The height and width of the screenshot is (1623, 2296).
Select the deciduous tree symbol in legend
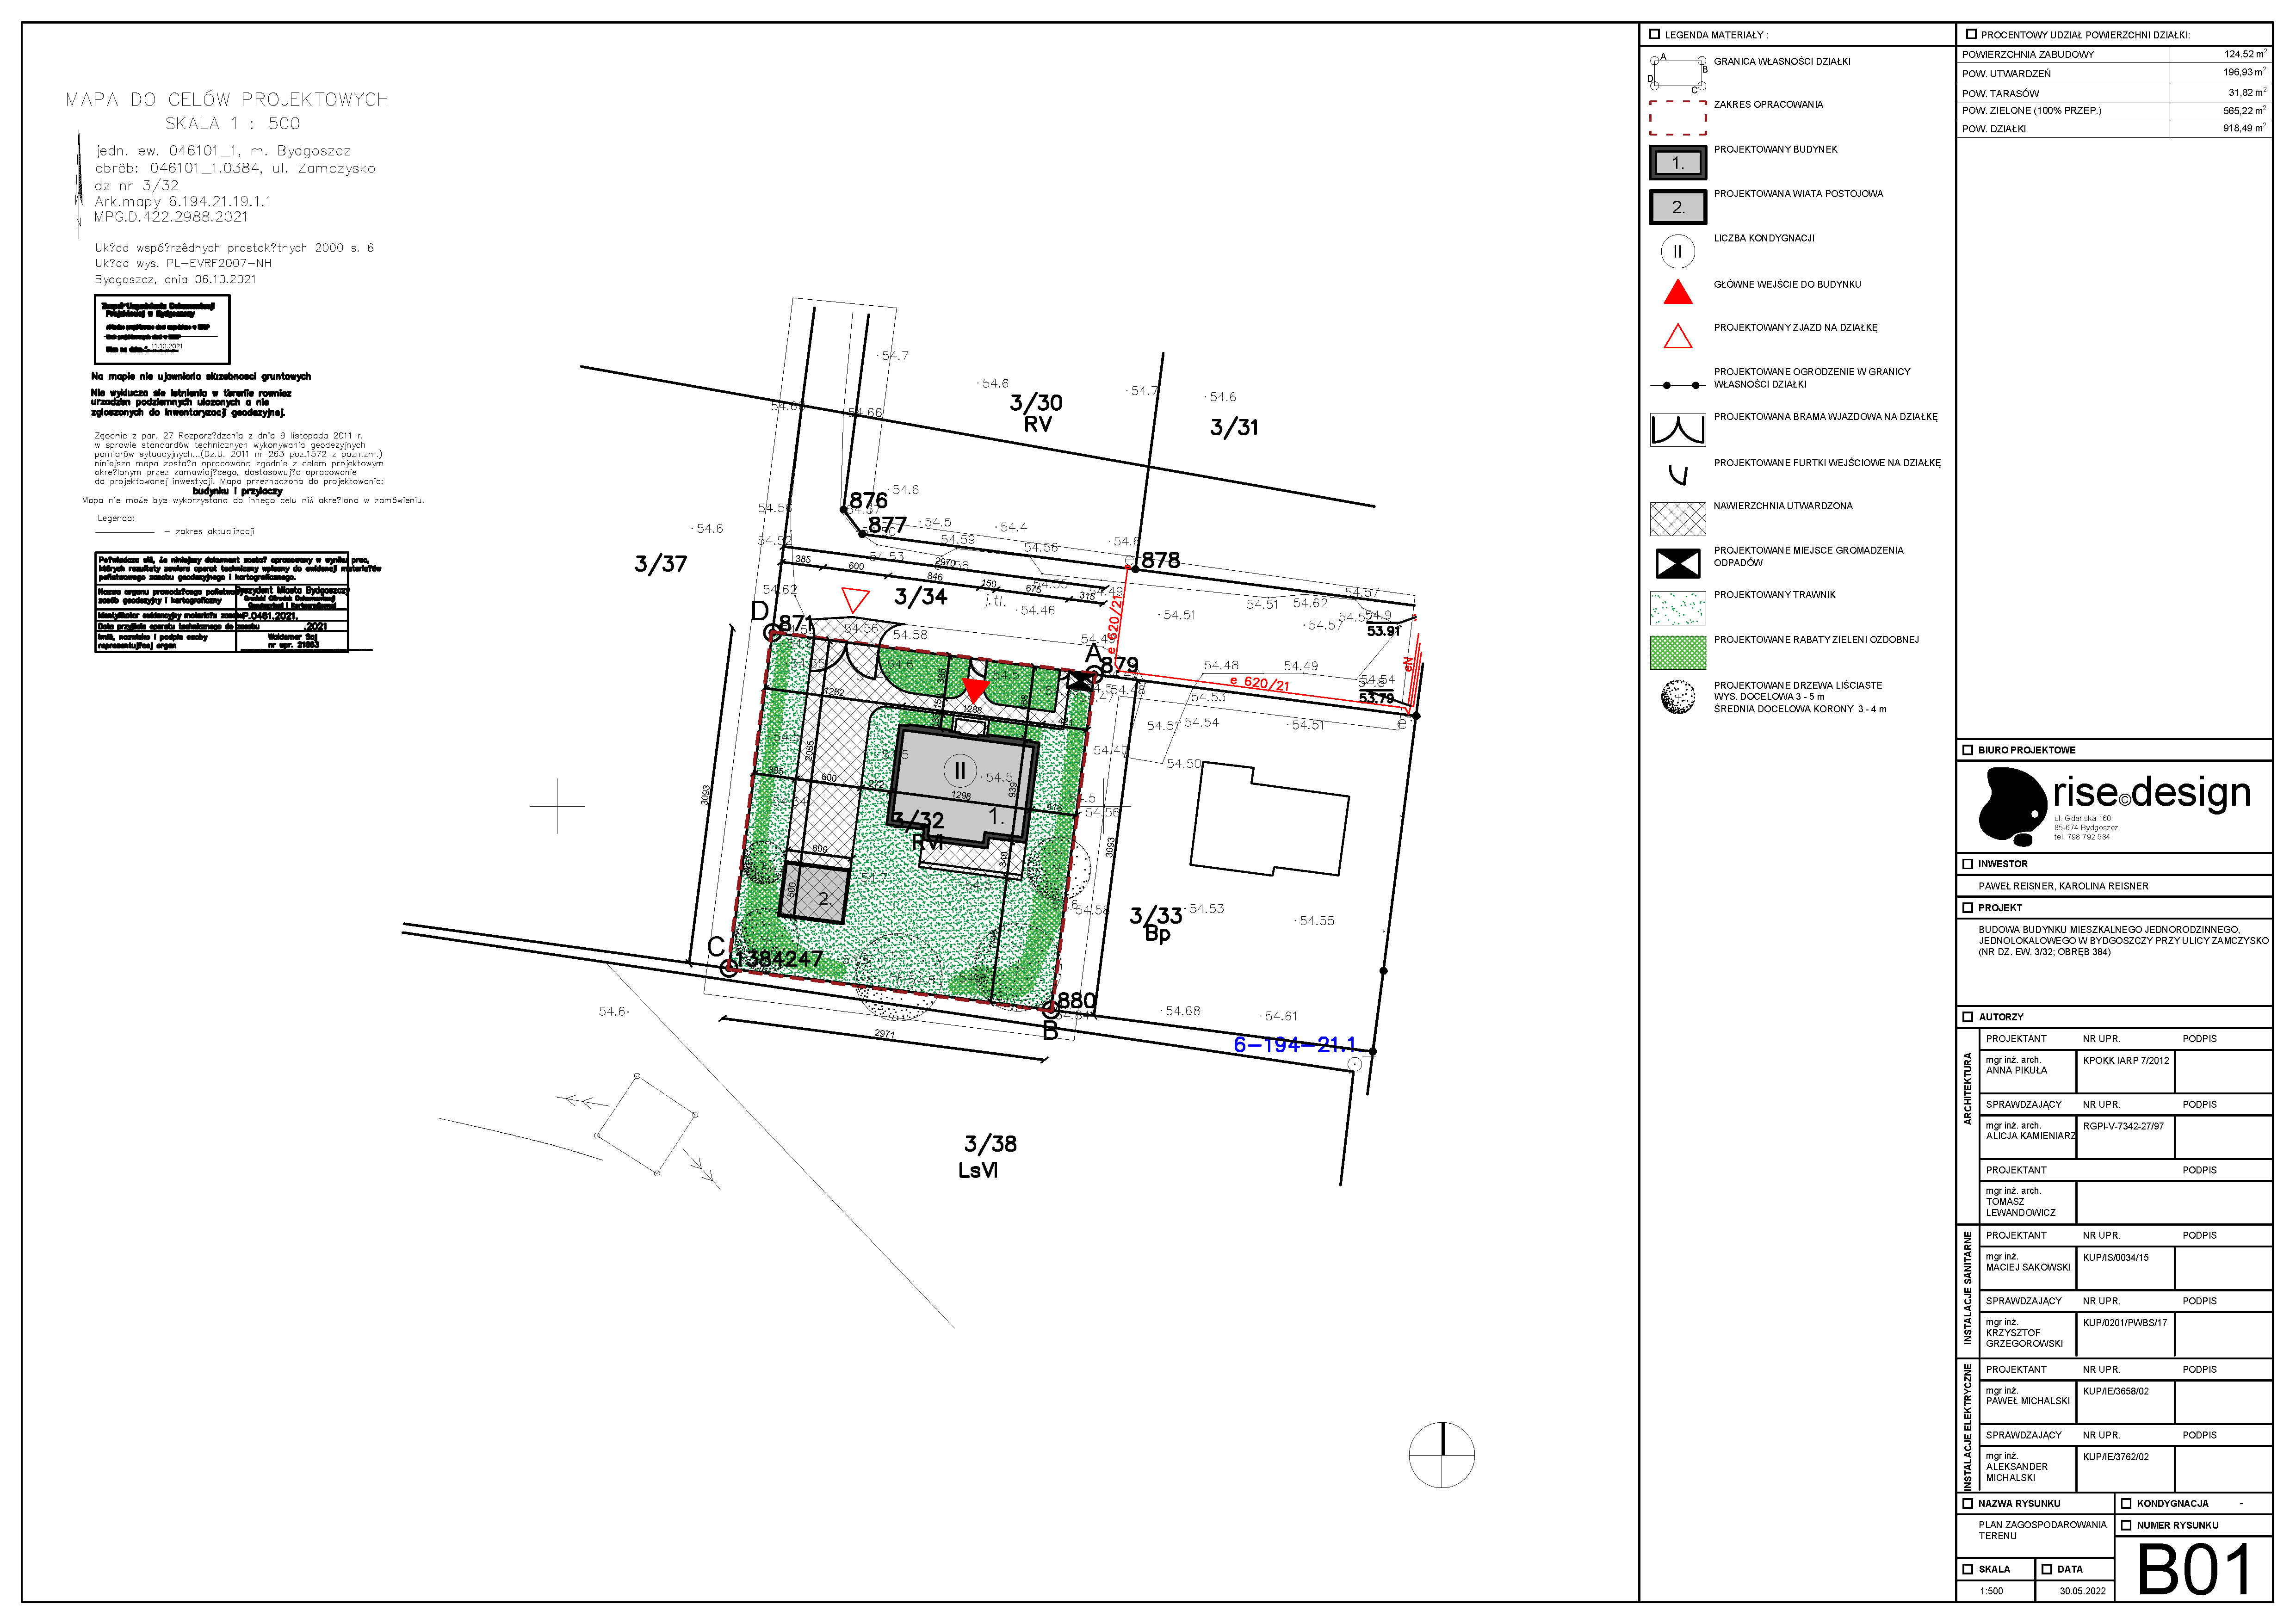(x=1677, y=697)
